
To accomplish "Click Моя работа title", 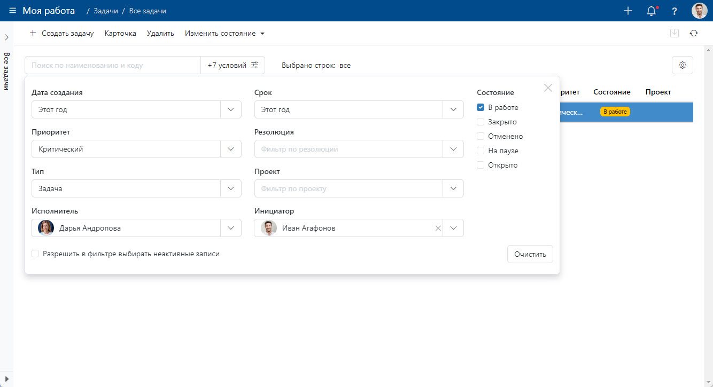I will (49, 11).
